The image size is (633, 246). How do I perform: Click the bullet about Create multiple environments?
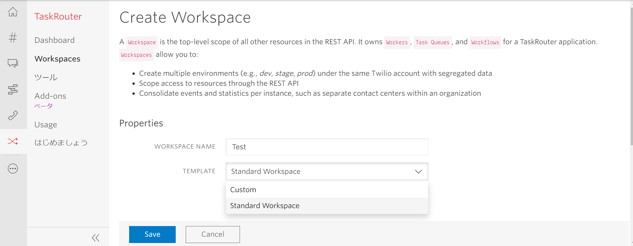316,73
